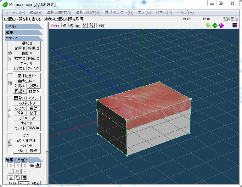Viewport: 242px width, 187px height.
Task: Open the ヘルプ(H) menu
Action: tap(185, 13)
